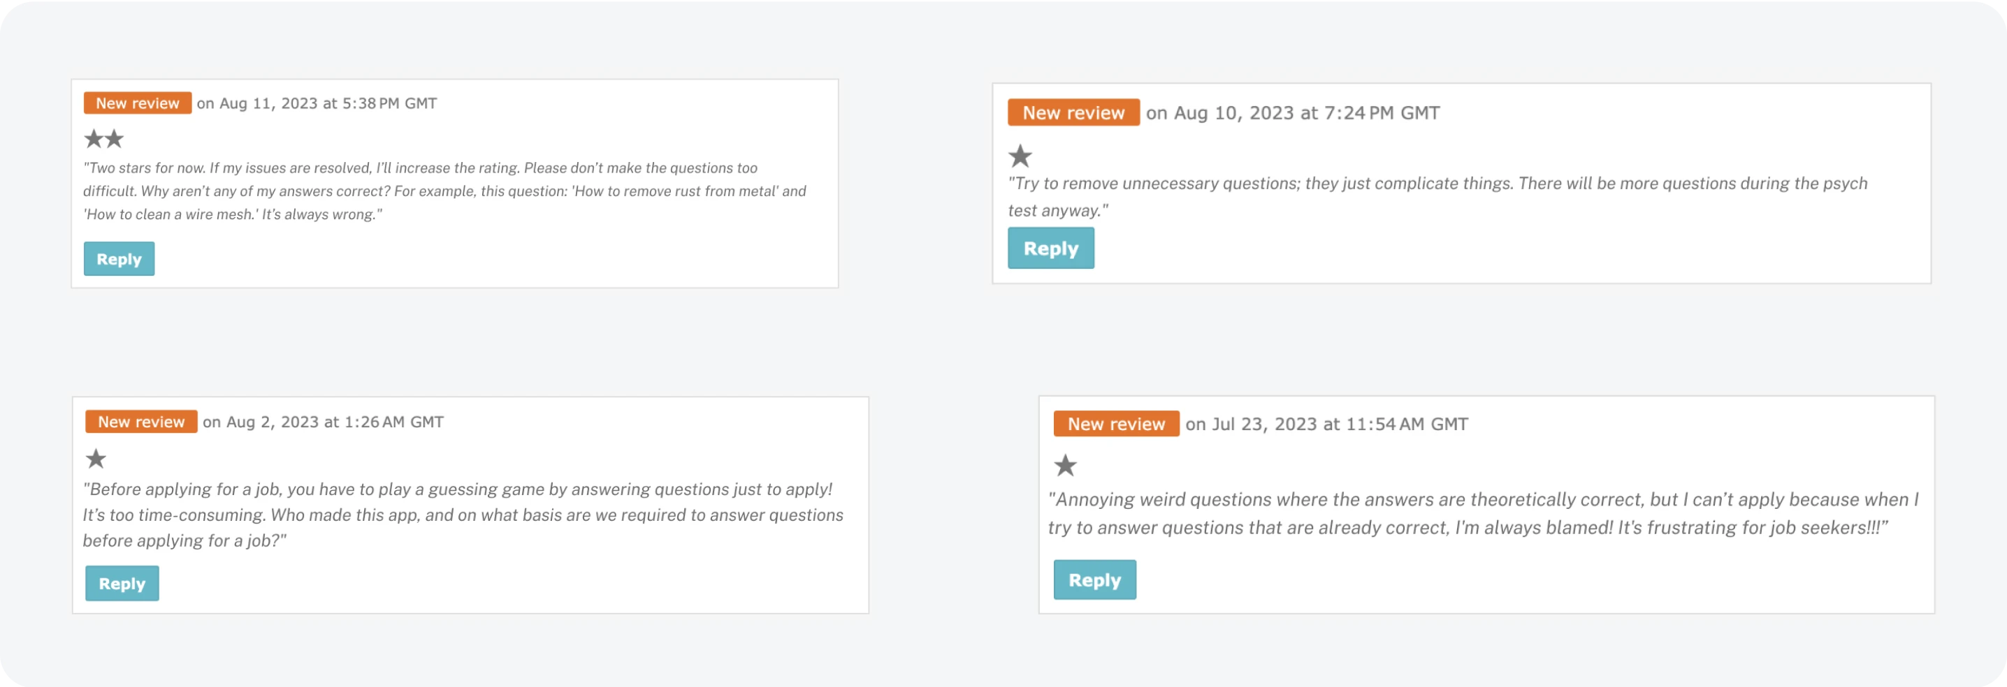Screen dimensions: 2007x687
Task: Click the first star of the two-star rating
Action: [x=94, y=139]
